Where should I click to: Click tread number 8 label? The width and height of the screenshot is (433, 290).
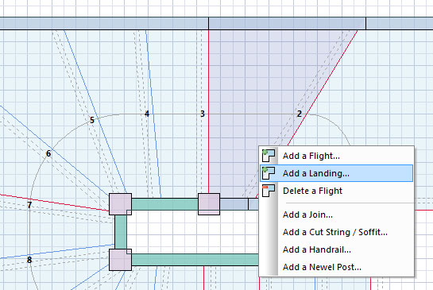(x=29, y=260)
